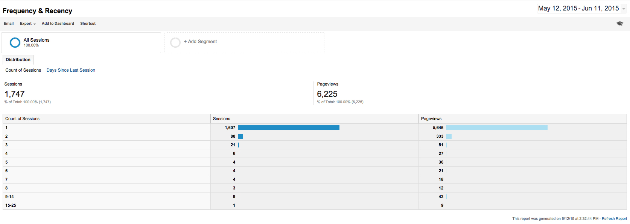Click the 1,747 Sessions total metric
Screen dimensions: 630x224
14,94
